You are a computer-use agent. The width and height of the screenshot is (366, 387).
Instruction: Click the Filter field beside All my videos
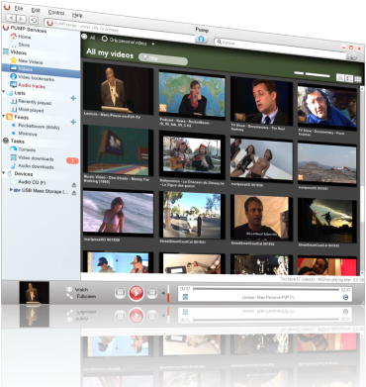coord(163,58)
